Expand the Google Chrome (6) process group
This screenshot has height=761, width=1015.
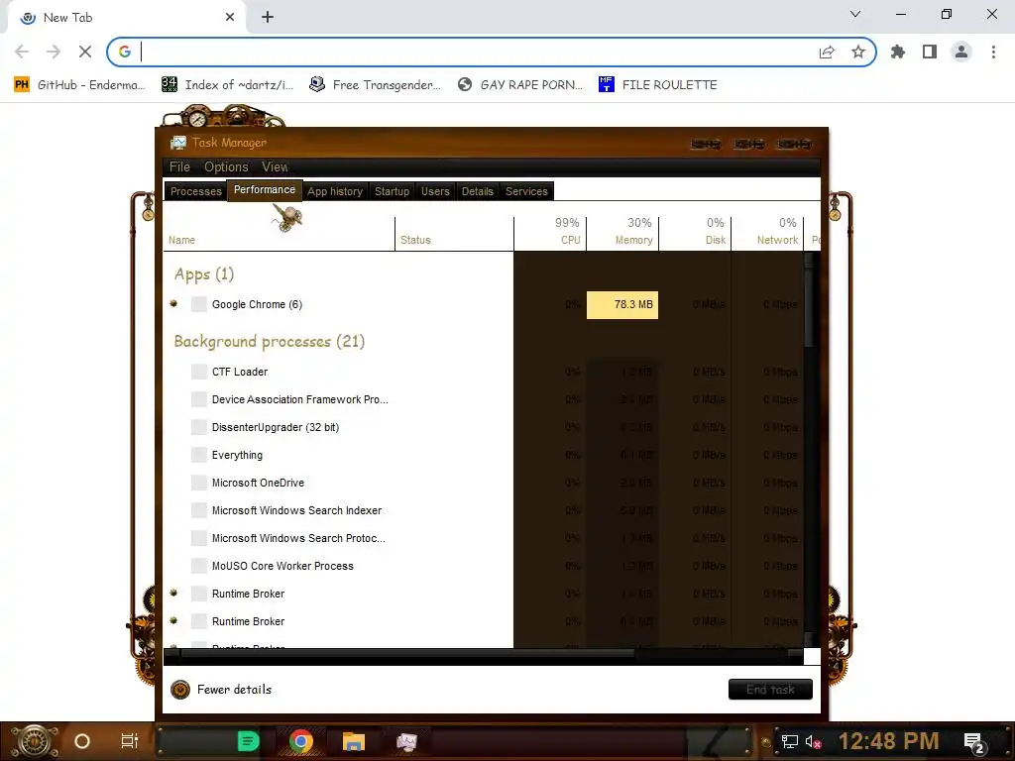click(x=173, y=303)
